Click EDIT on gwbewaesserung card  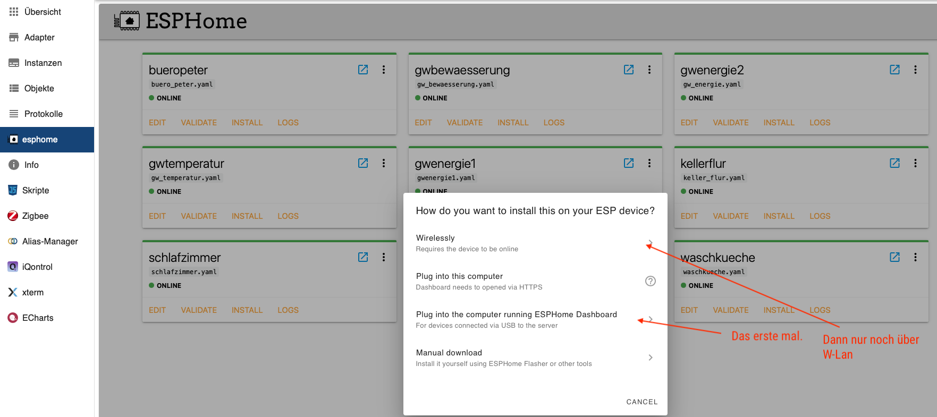pyautogui.click(x=423, y=123)
